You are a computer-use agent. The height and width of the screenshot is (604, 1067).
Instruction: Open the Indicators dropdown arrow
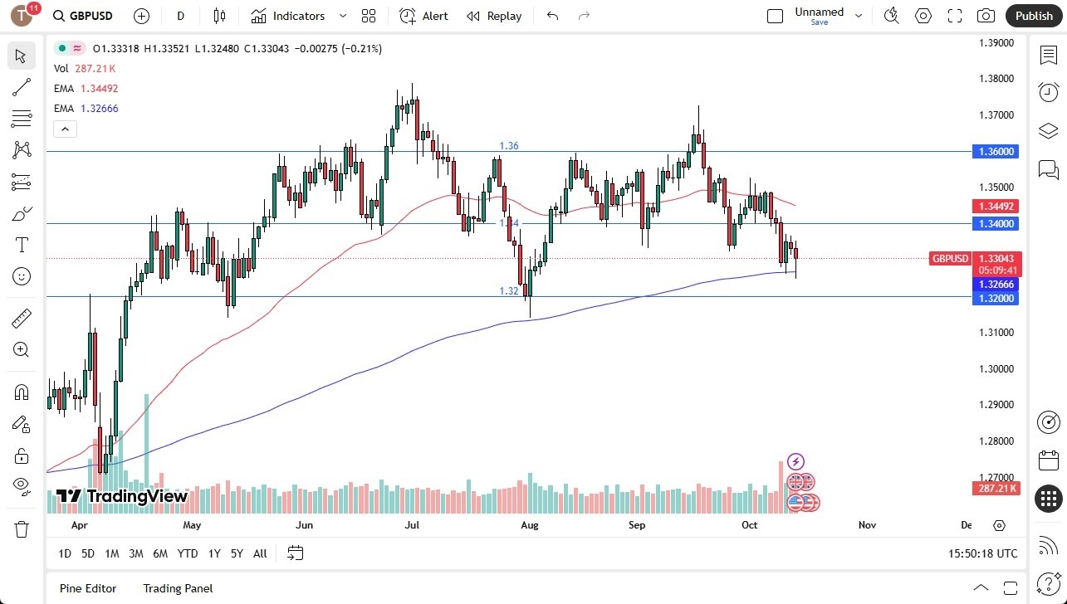(341, 16)
